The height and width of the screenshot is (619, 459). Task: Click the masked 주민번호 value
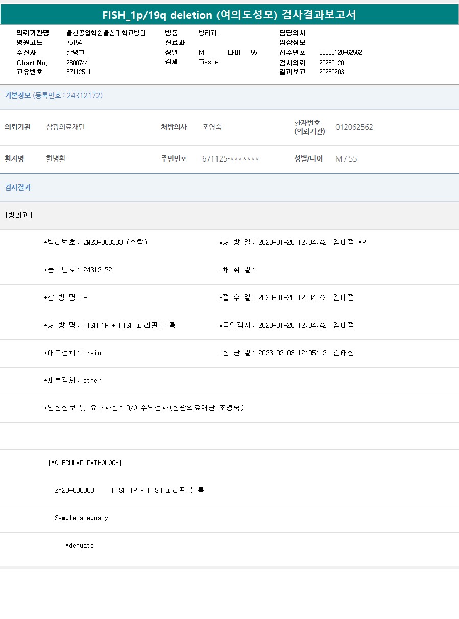pos(230,159)
